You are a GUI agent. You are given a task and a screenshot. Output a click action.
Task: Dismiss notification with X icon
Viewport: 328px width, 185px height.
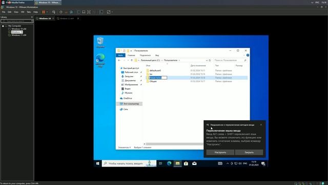[261, 125]
